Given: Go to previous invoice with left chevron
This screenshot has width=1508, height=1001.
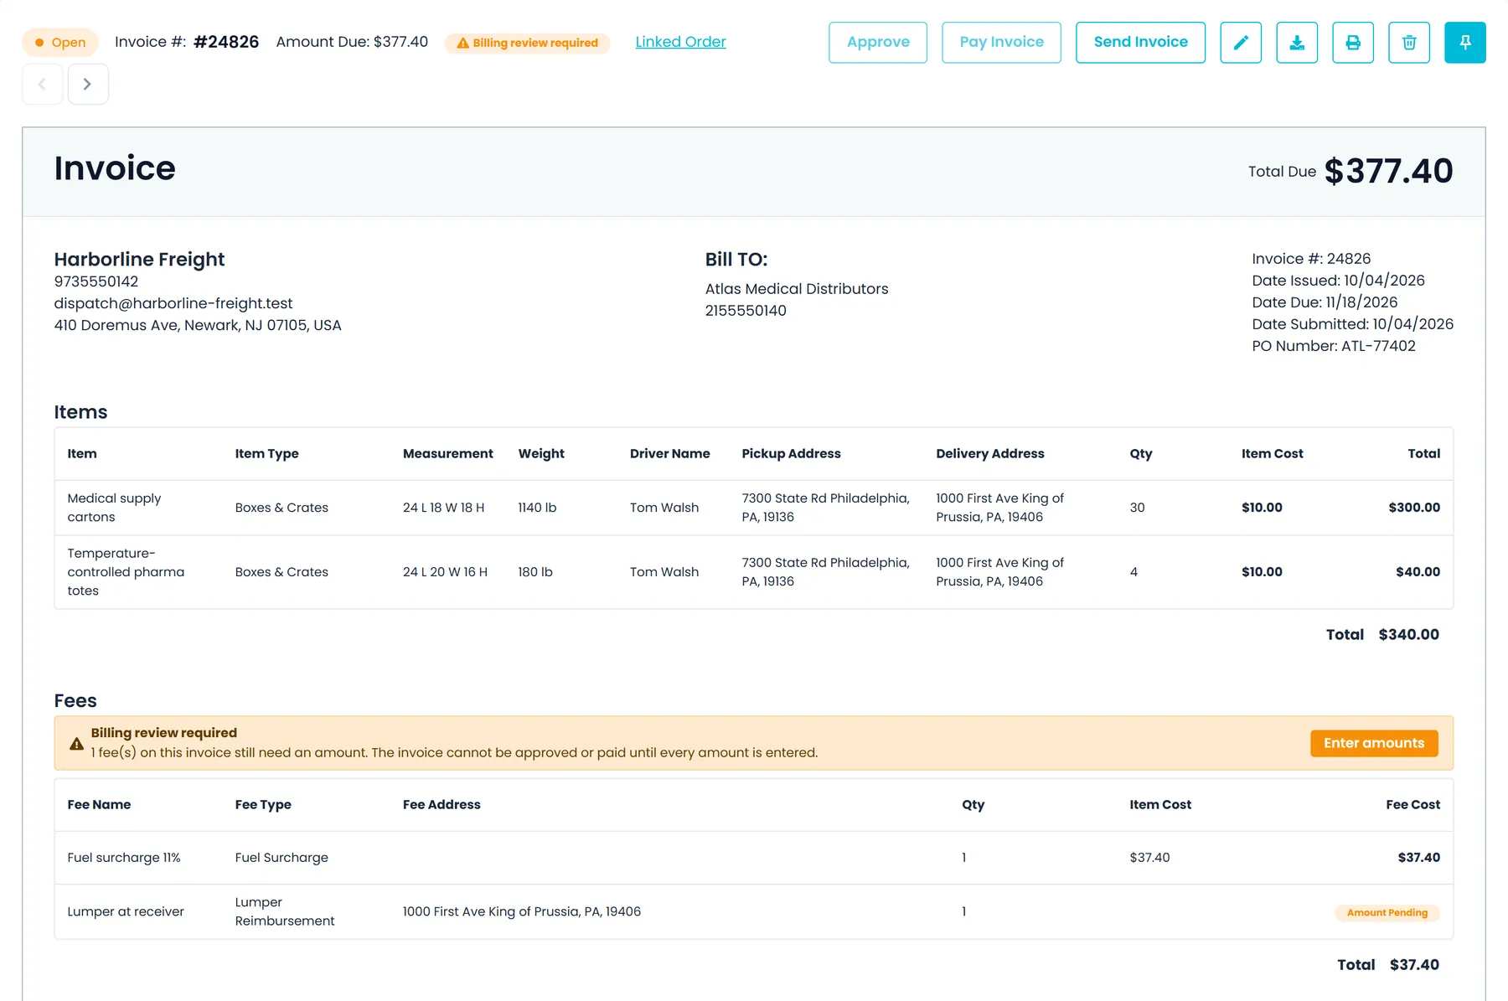Looking at the screenshot, I should pos(42,84).
